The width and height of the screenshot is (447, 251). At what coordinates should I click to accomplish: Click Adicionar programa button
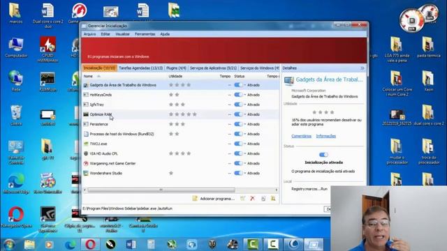click(214, 199)
